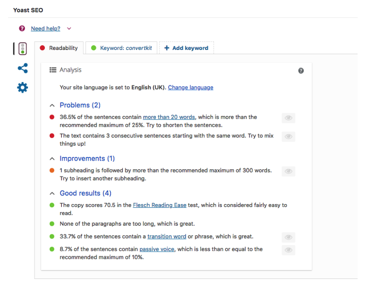Click the Analysis section label

point(70,70)
